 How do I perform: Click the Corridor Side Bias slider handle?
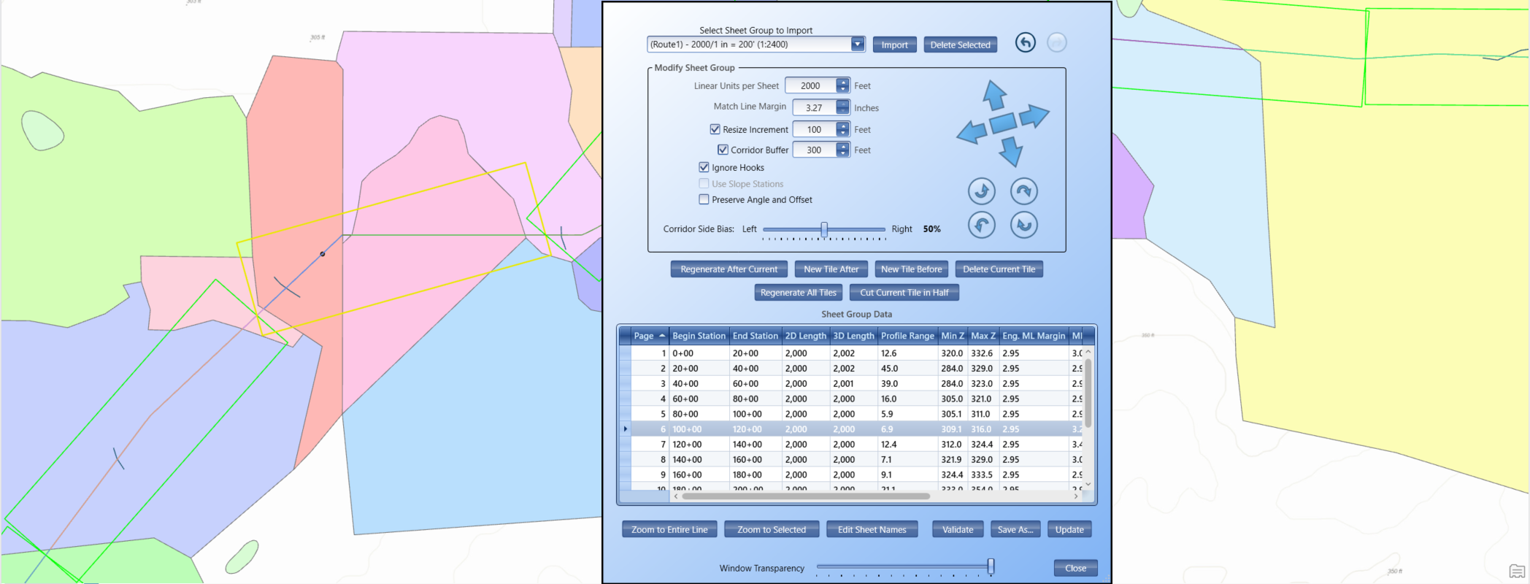pos(824,229)
